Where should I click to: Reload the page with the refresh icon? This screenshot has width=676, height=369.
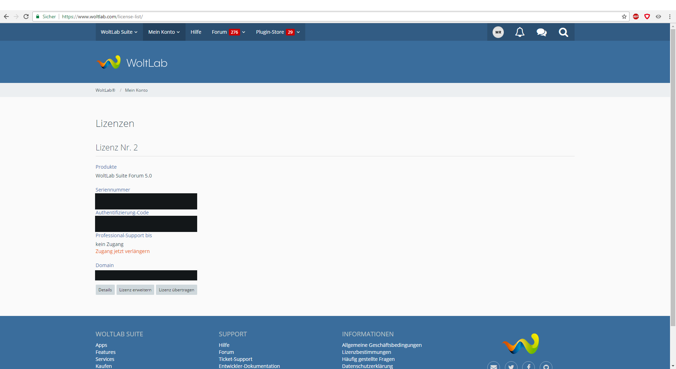pyautogui.click(x=26, y=17)
